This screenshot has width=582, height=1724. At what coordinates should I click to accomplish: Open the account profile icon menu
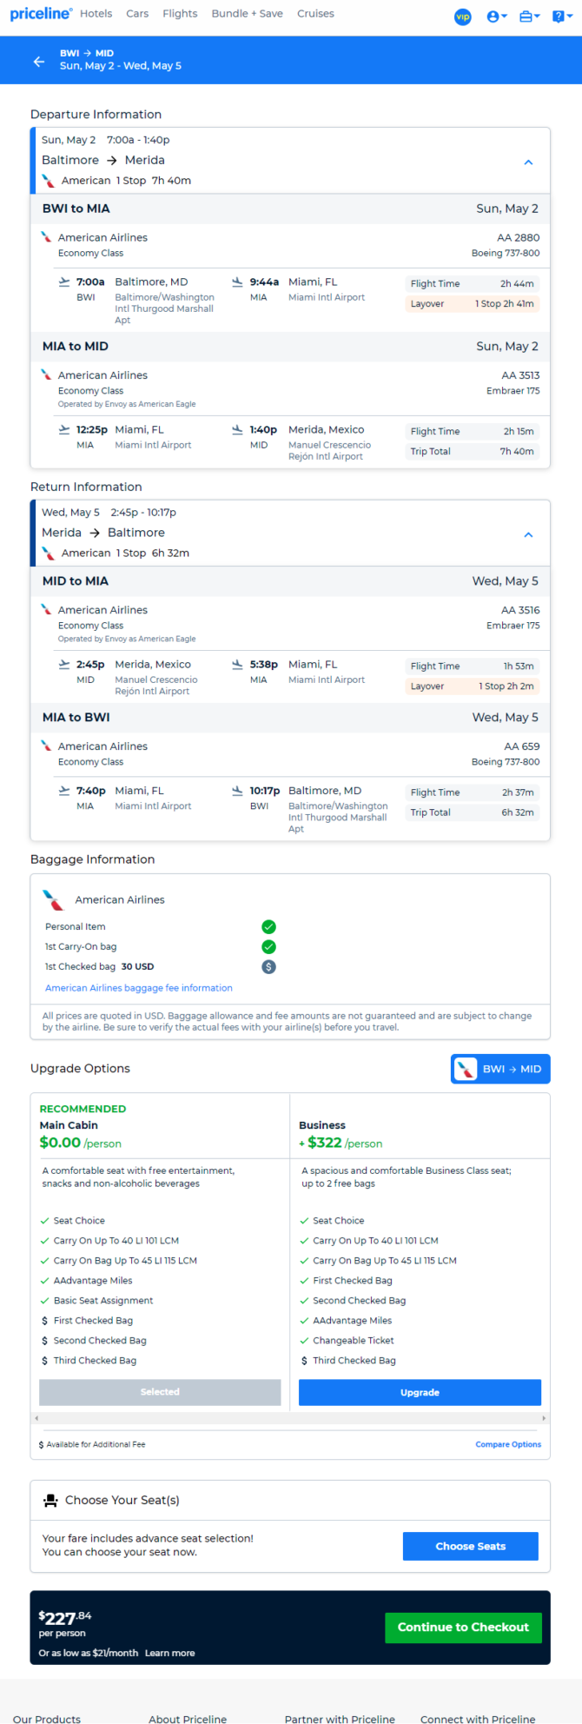pos(497,17)
